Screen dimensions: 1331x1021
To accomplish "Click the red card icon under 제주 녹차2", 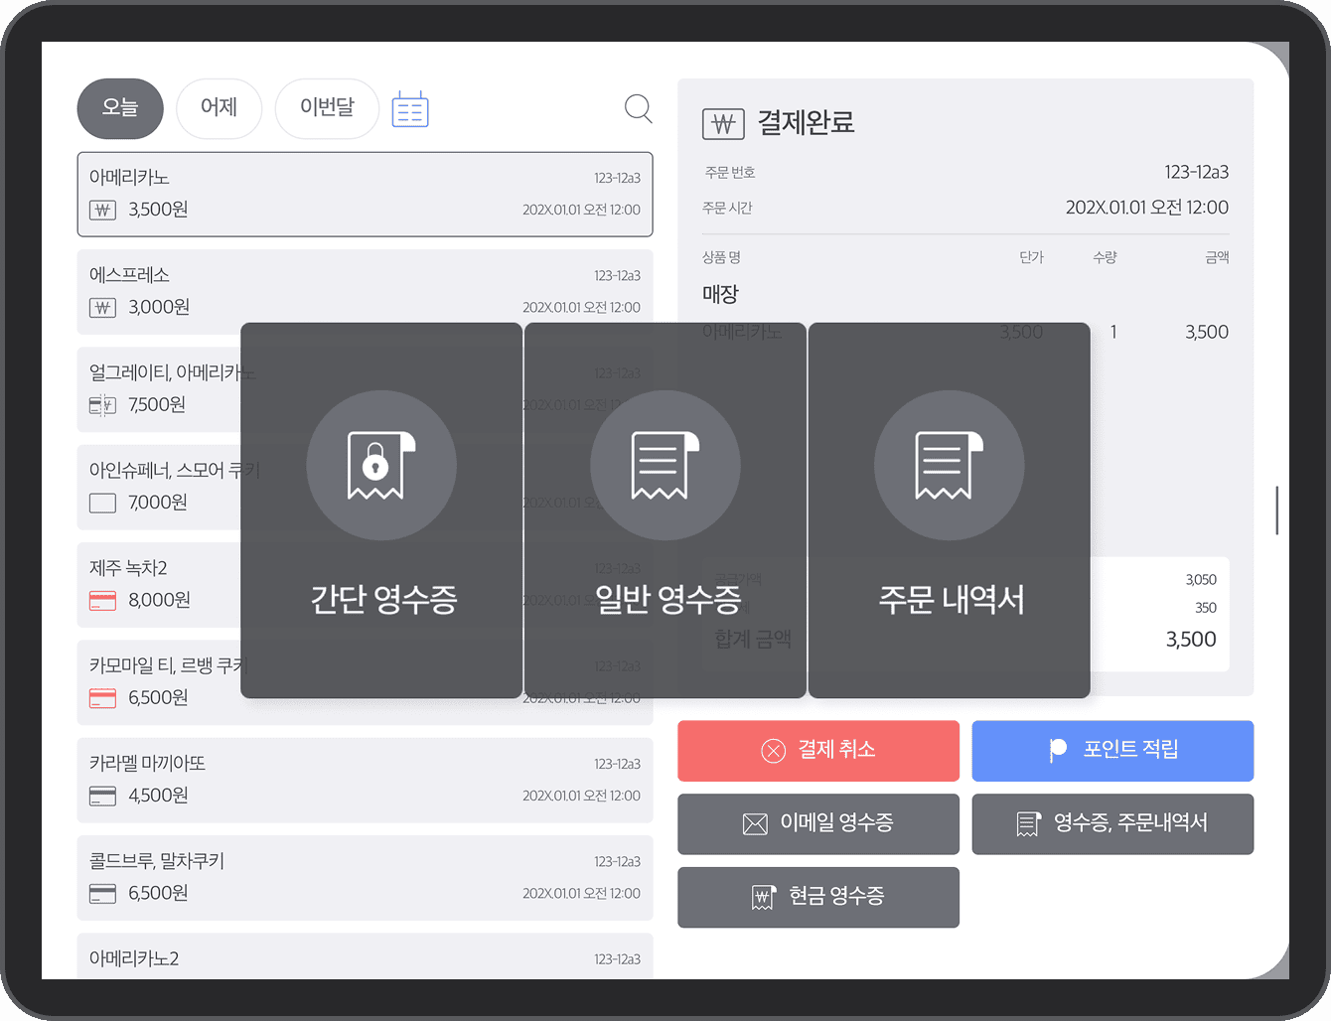I will point(102,601).
